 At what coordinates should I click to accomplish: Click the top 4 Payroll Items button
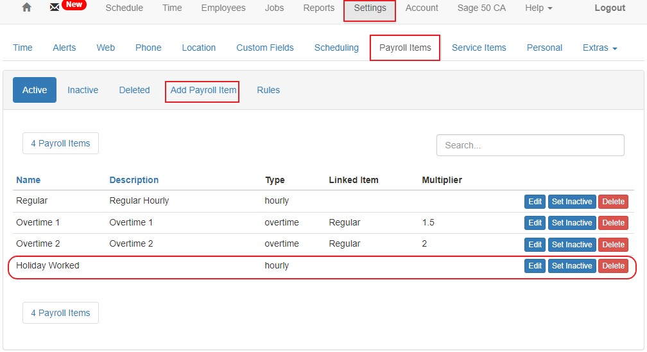(60, 143)
